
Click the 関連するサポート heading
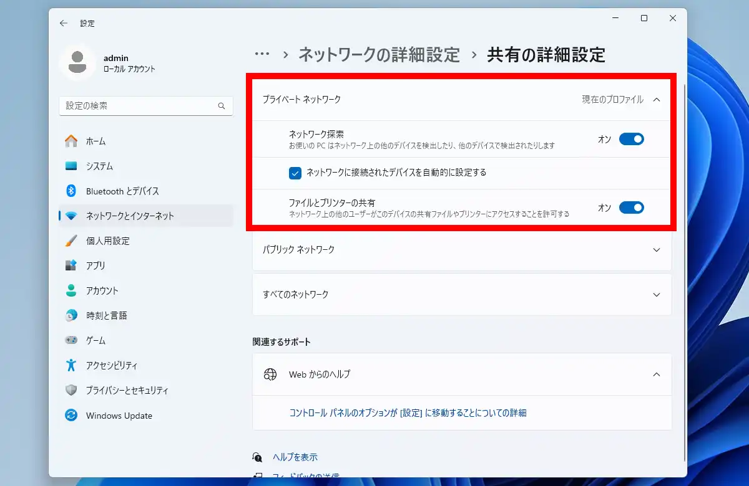tap(281, 341)
